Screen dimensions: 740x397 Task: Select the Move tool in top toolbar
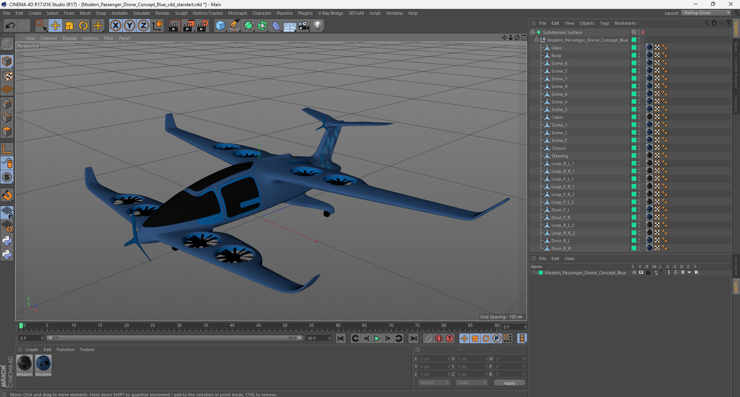55,26
